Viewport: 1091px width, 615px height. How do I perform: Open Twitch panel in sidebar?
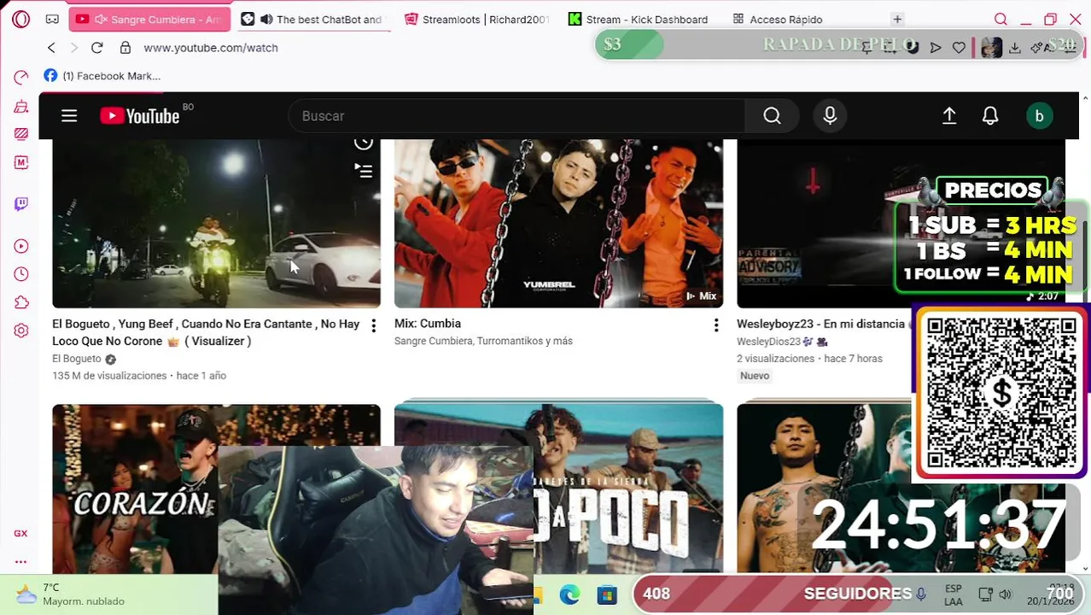pyautogui.click(x=21, y=204)
